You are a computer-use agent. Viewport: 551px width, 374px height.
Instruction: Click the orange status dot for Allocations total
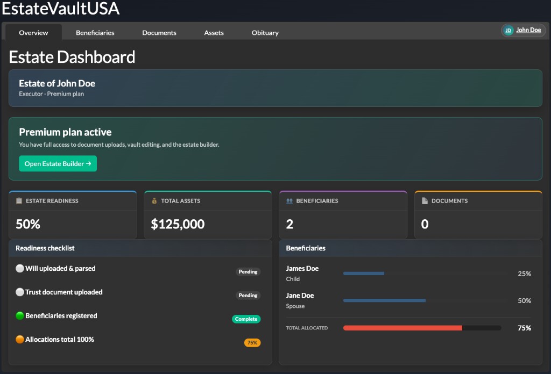pyautogui.click(x=20, y=339)
